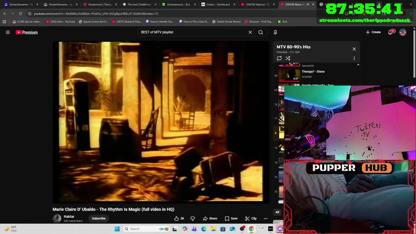Select the All filter chip

pyautogui.click(x=277, y=212)
